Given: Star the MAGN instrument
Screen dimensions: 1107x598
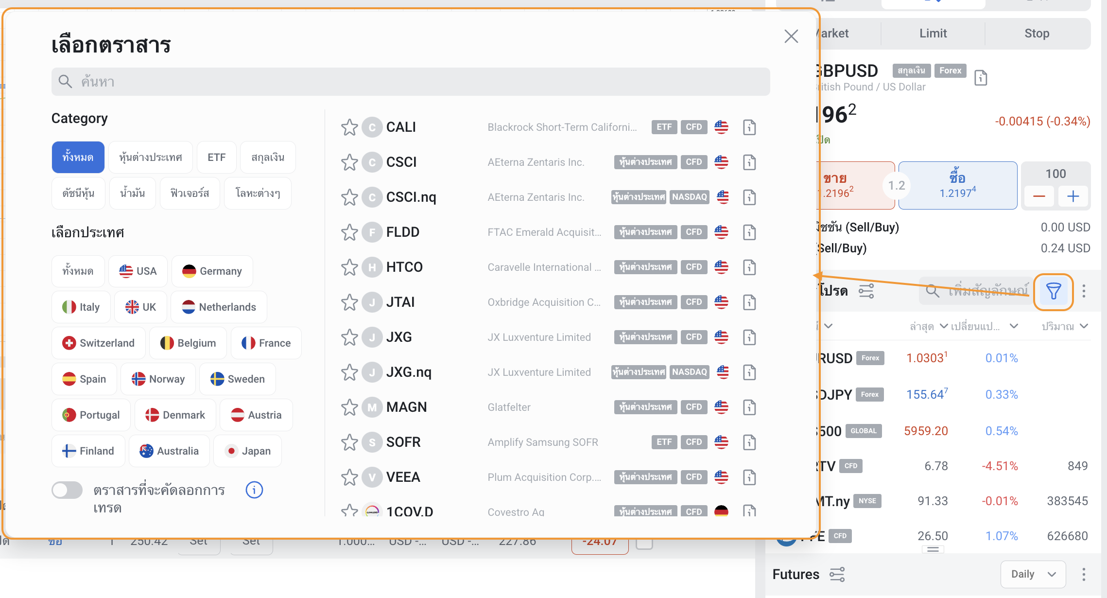Looking at the screenshot, I should tap(349, 407).
